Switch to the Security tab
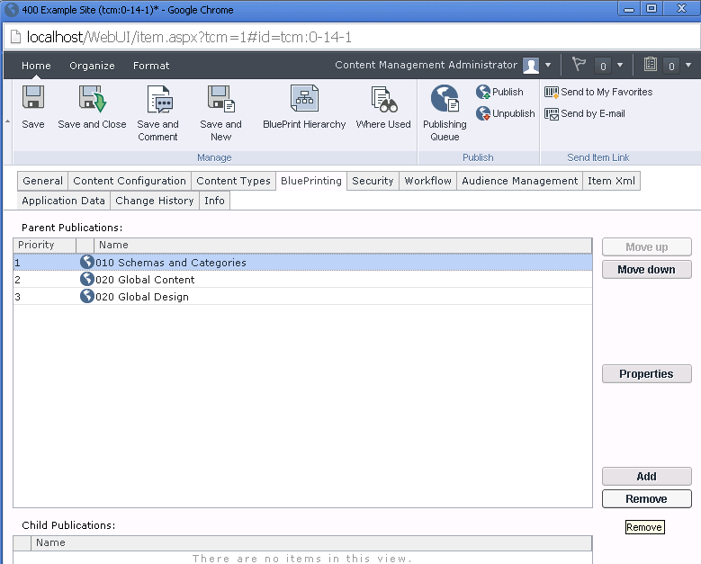 tap(373, 181)
